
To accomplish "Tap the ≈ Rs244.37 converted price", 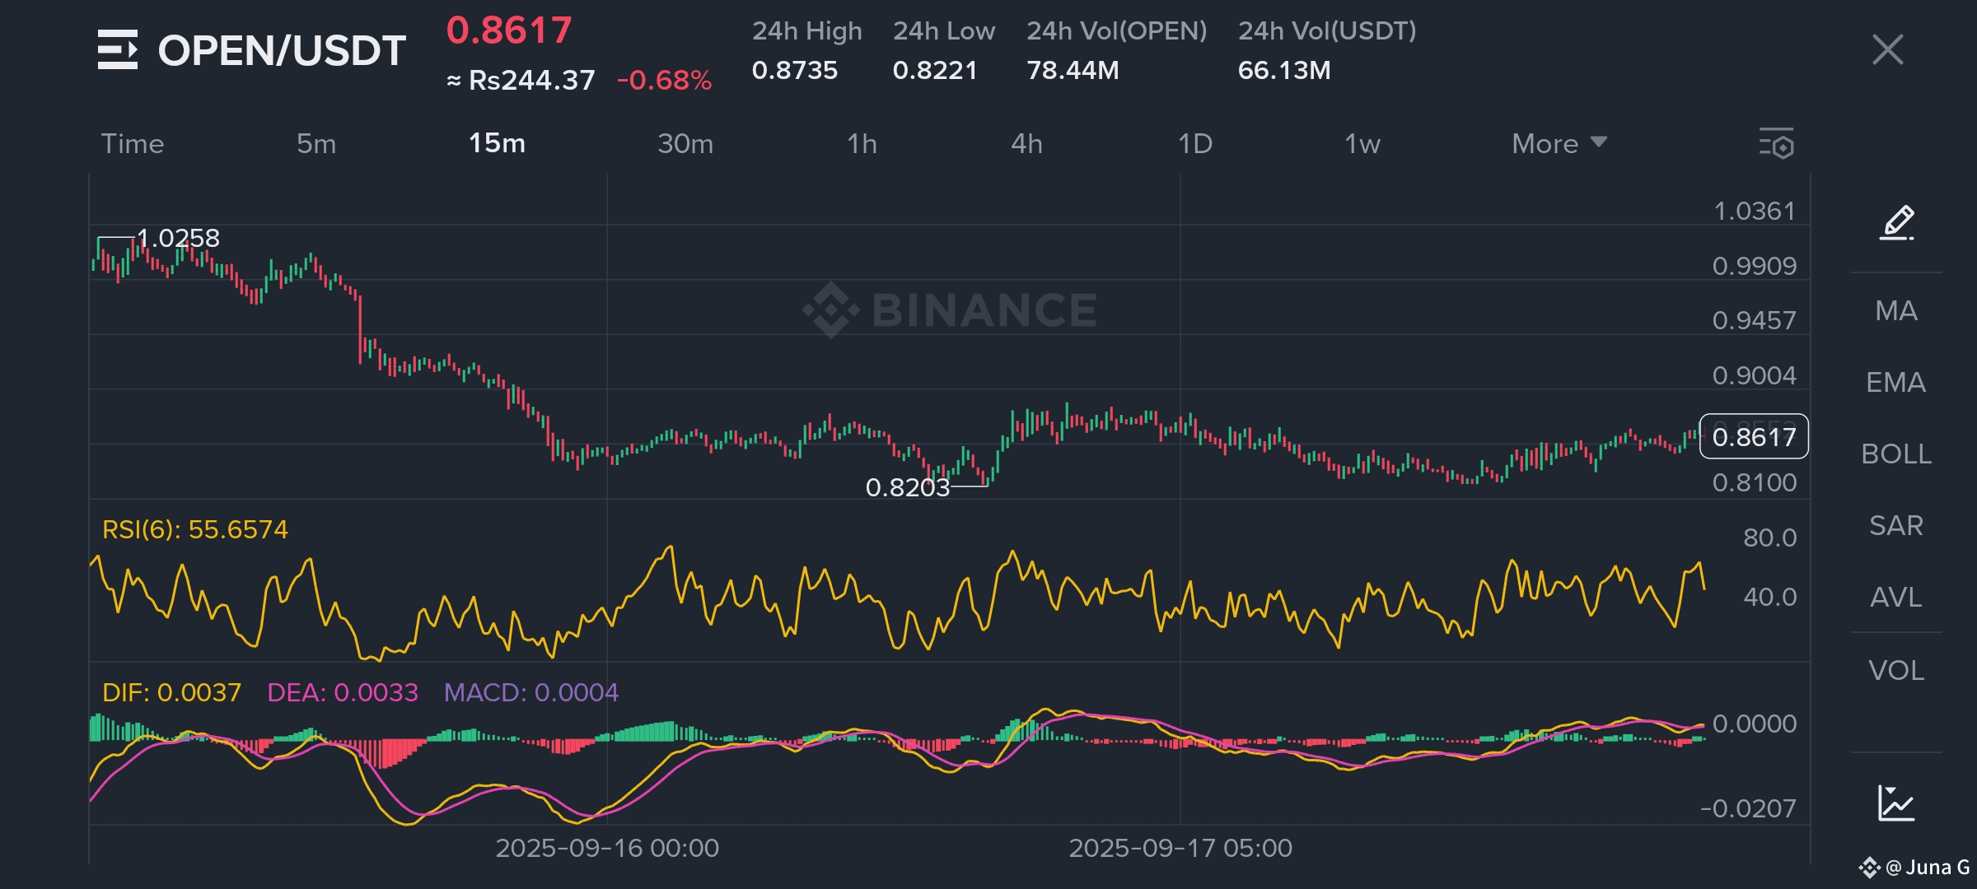I will [x=521, y=80].
